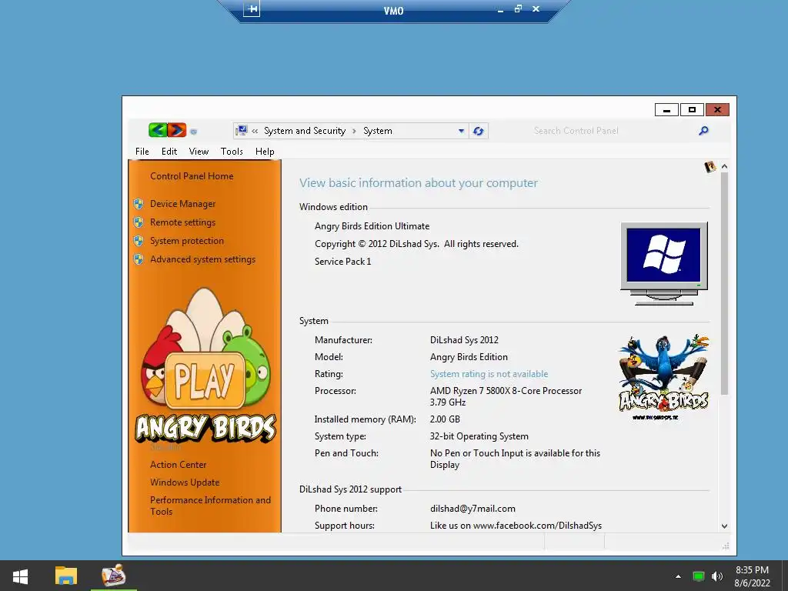788x591 pixels.
Task: Click 'DiLshad Sys 2012' manufacturer value
Action: [x=464, y=340]
